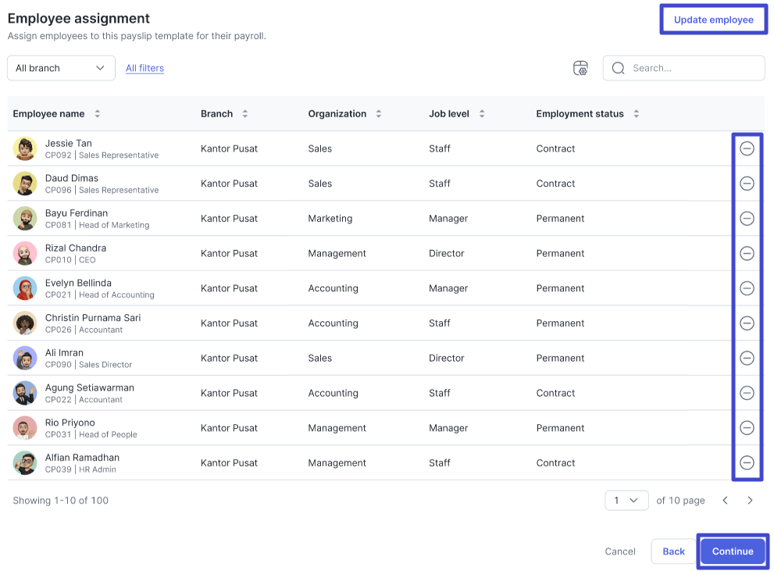This screenshot has height=571, width=774.
Task: Click the remove icon for Rizal Chandra
Action: (x=747, y=253)
